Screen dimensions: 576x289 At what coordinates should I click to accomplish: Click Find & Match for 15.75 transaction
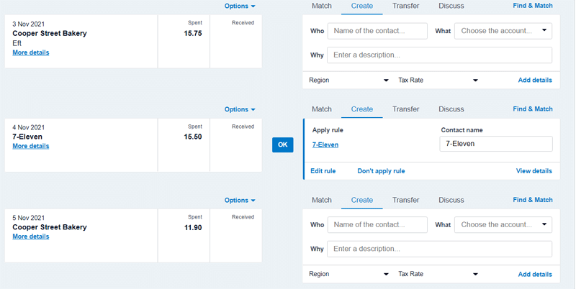[x=533, y=6]
